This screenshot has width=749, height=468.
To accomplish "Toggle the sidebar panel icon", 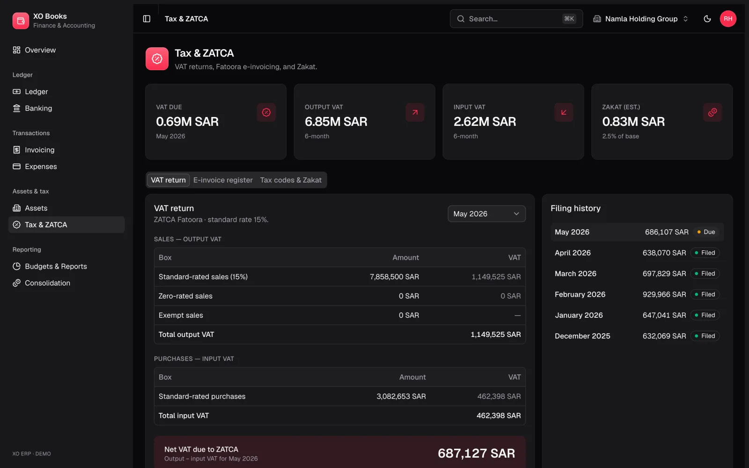I will point(147,19).
